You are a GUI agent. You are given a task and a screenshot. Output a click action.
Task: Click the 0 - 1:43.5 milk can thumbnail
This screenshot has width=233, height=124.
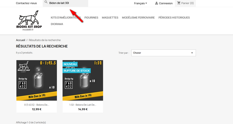(x=37, y=80)
